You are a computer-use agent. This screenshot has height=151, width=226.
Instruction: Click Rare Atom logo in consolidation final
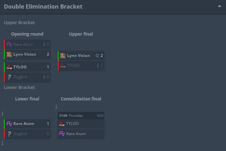coord(62,134)
